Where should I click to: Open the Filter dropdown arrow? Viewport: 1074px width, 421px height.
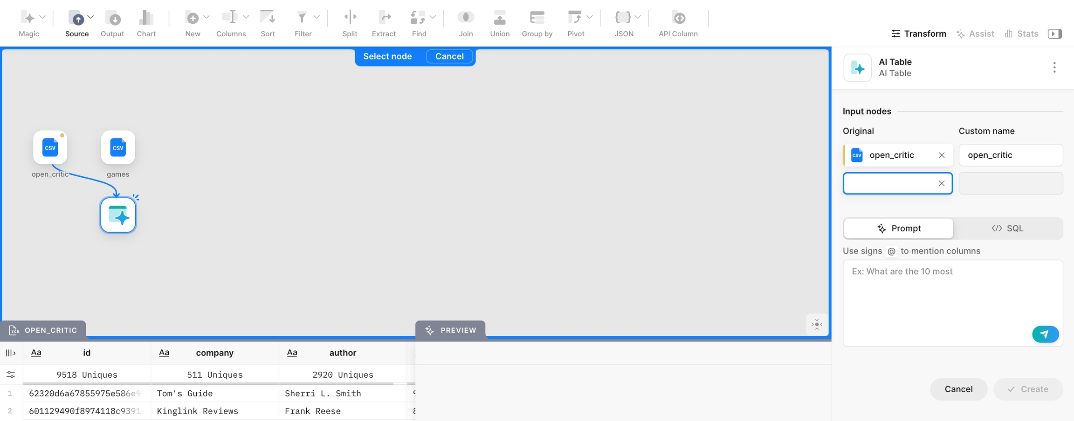coord(317,17)
